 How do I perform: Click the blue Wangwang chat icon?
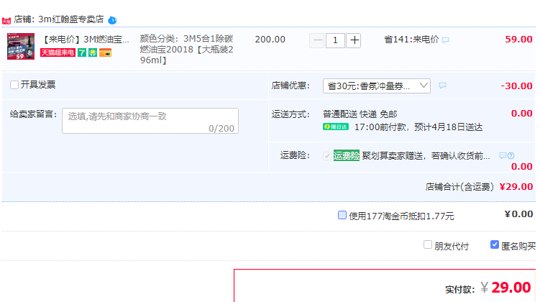(112, 19)
